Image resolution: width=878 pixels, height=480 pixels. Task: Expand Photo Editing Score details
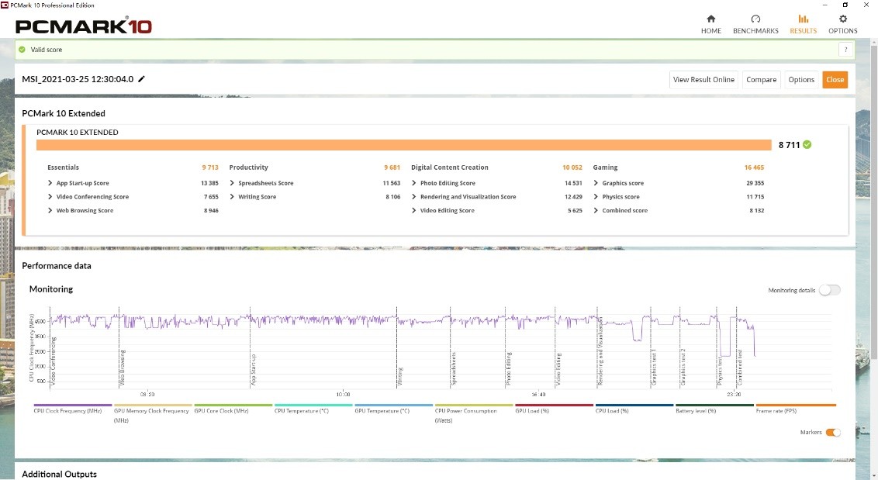coord(414,183)
